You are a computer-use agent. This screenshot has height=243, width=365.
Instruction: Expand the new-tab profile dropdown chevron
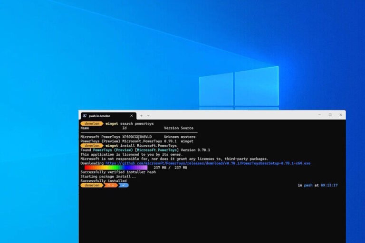coord(148,116)
